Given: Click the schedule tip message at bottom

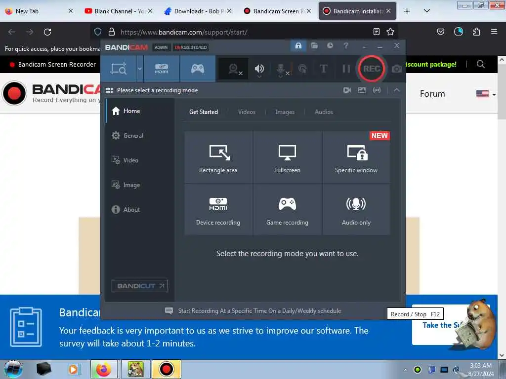Looking at the screenshot, I should (259, 311).
